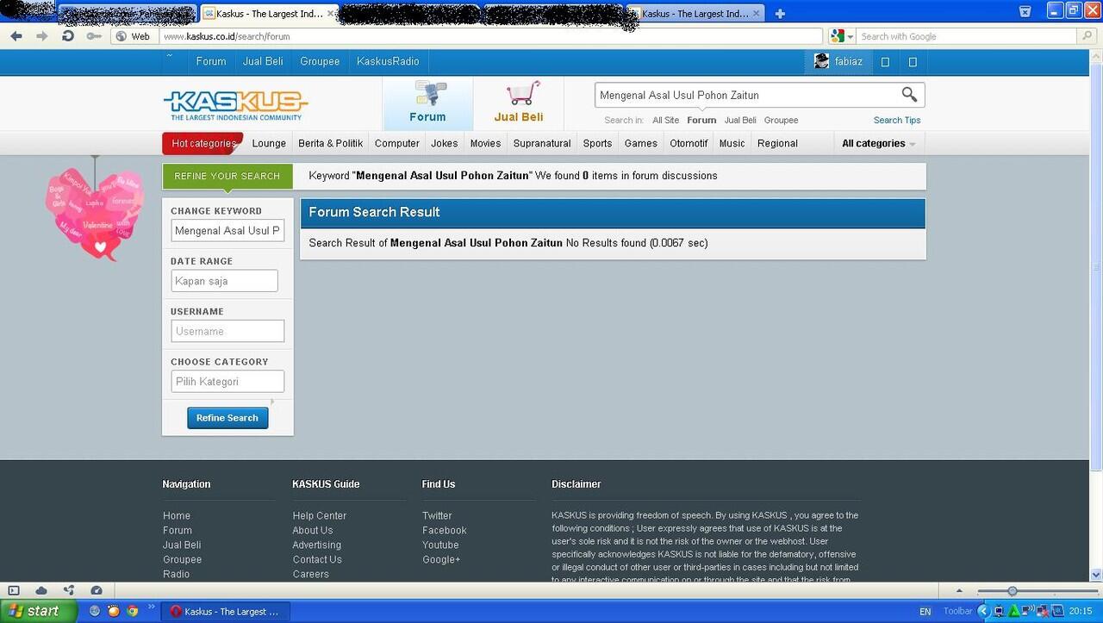Launch the first quick launch globe icon
This screenshot has width=1103, height=623.
click(95, 611)
